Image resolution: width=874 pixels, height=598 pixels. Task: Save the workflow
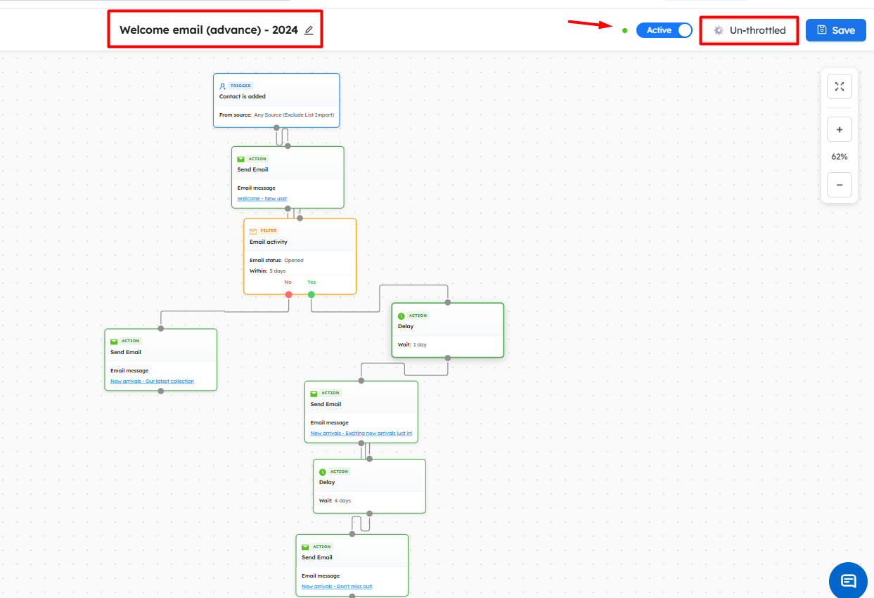click(x=835, y=30)
